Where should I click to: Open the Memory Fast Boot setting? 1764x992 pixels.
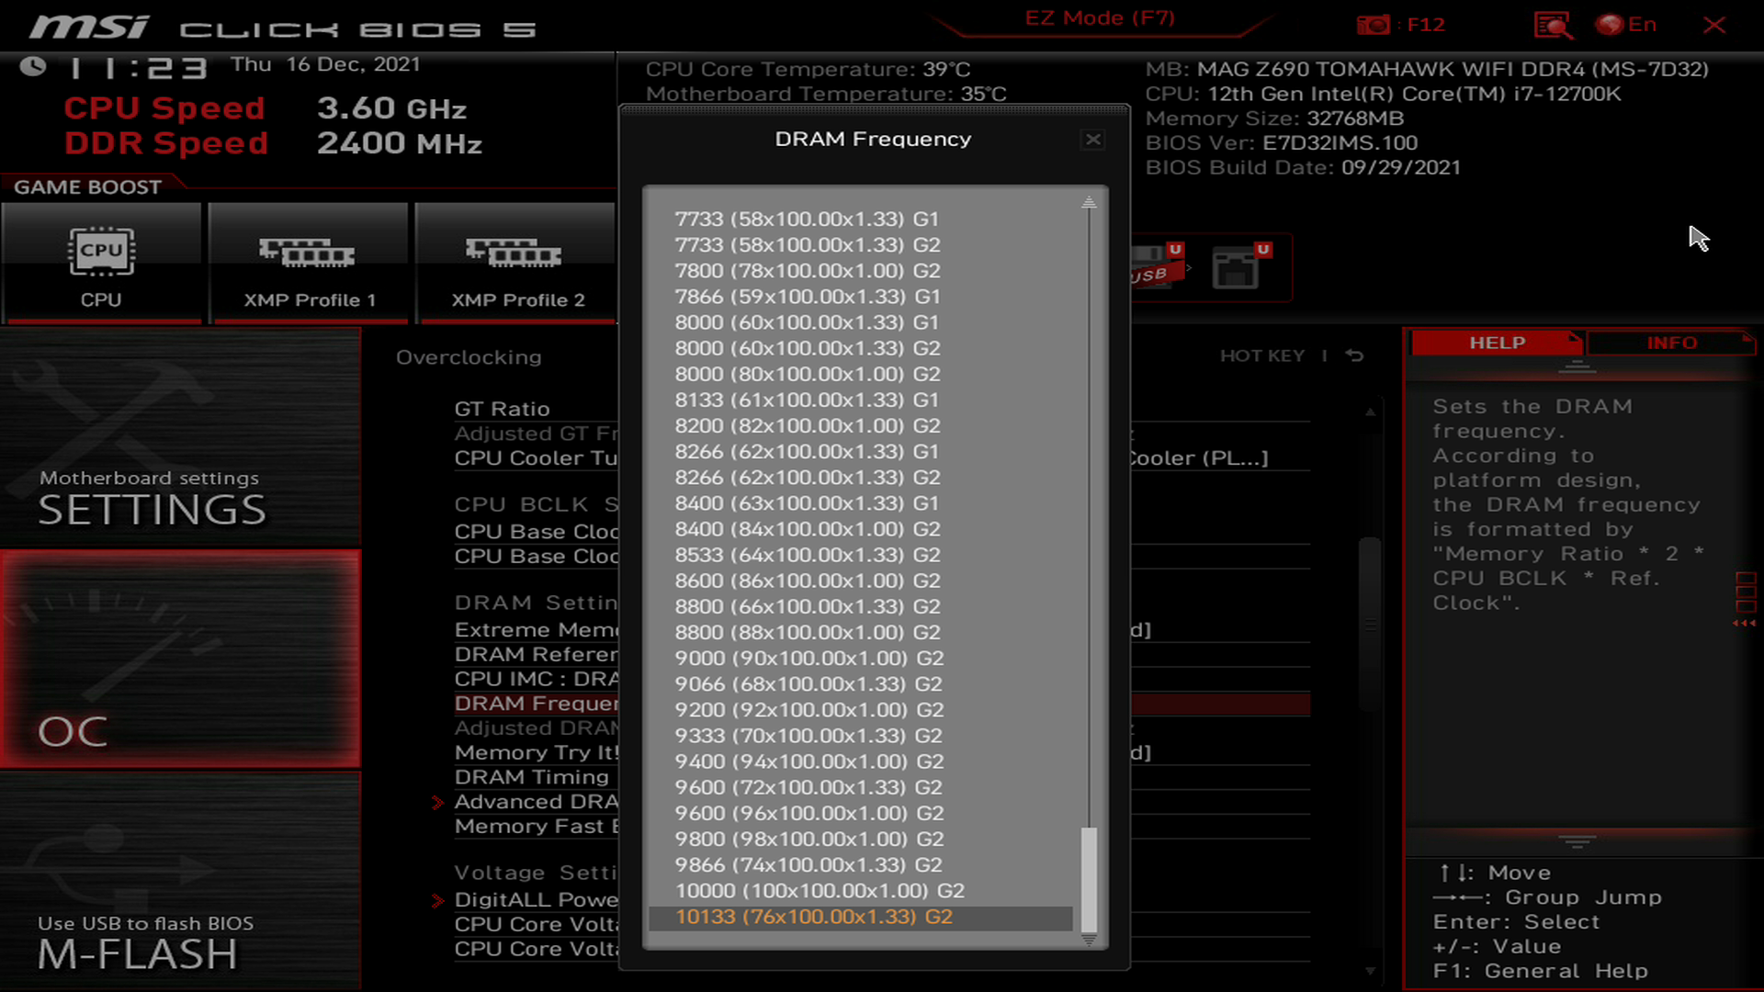[x=536, y=826]
